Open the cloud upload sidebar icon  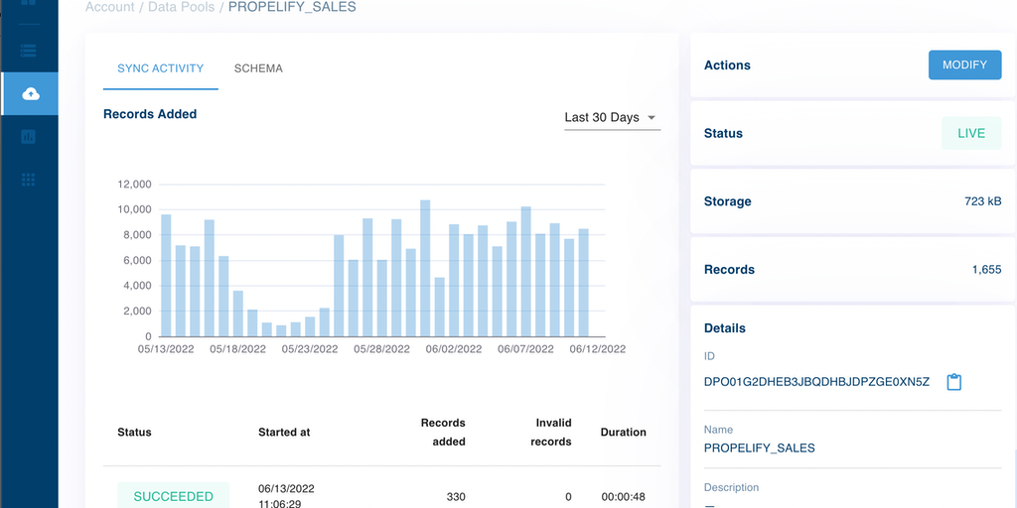[30, 93]
